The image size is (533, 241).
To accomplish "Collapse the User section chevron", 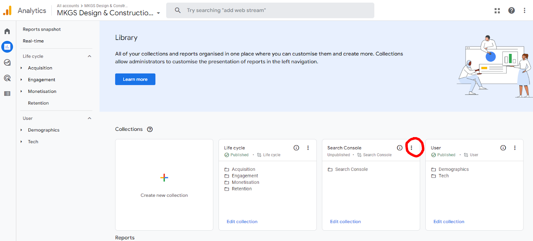I will click(89, 118).
